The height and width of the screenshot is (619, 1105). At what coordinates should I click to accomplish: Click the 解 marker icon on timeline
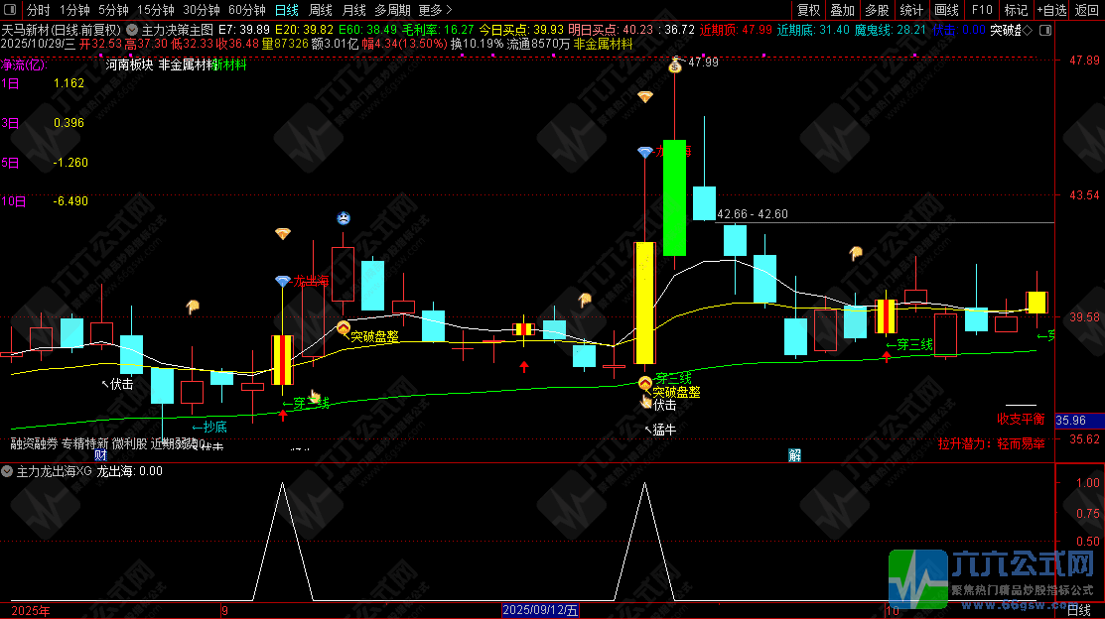click(794, 454)
